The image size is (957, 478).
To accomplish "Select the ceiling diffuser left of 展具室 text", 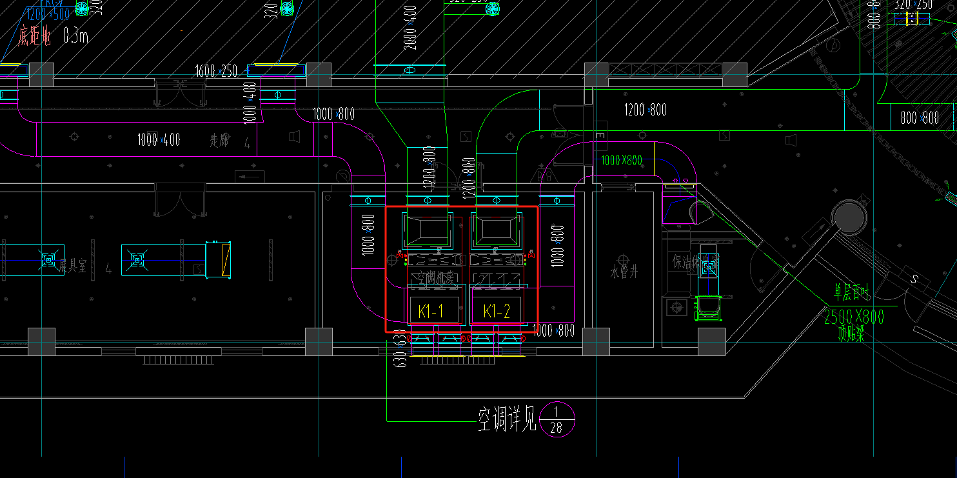I will coord(48,259).
